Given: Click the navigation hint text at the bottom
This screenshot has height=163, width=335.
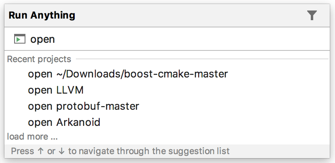Looking at the screenshot, I should pyautogui.click(x=120, y=152).
